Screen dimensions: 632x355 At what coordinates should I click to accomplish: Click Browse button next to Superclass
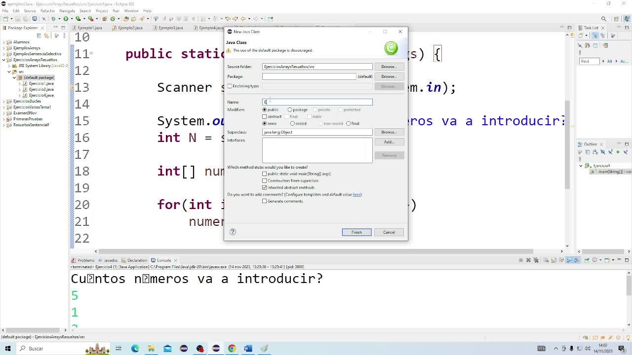pos(389,132)
